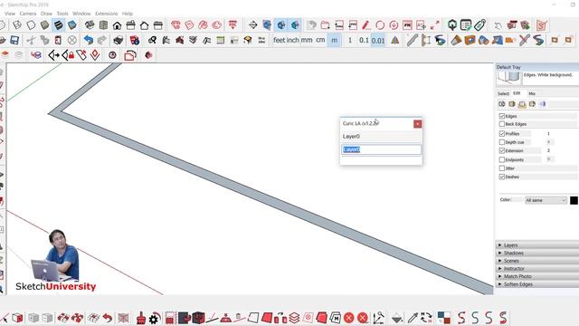The image size is (579, 326).
Task: Click the mirror triangle icon
Action: (395, 40)
